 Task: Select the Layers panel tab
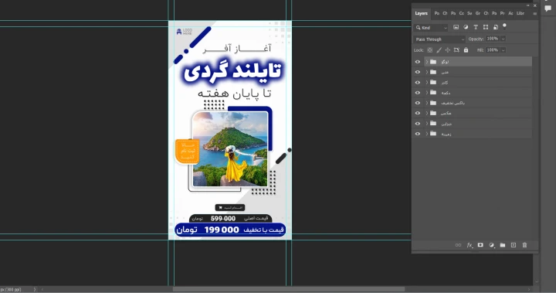tap(422, 13)
